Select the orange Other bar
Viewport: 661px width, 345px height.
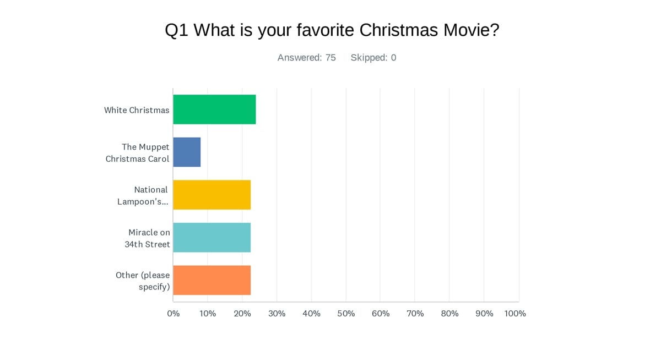(x=212, y=280)
